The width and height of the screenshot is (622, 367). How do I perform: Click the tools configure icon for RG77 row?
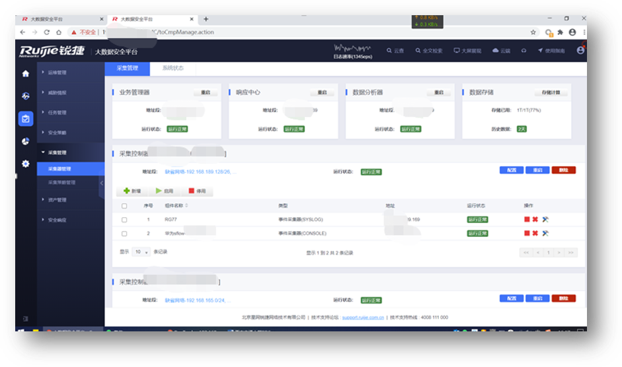pos(545,219)
